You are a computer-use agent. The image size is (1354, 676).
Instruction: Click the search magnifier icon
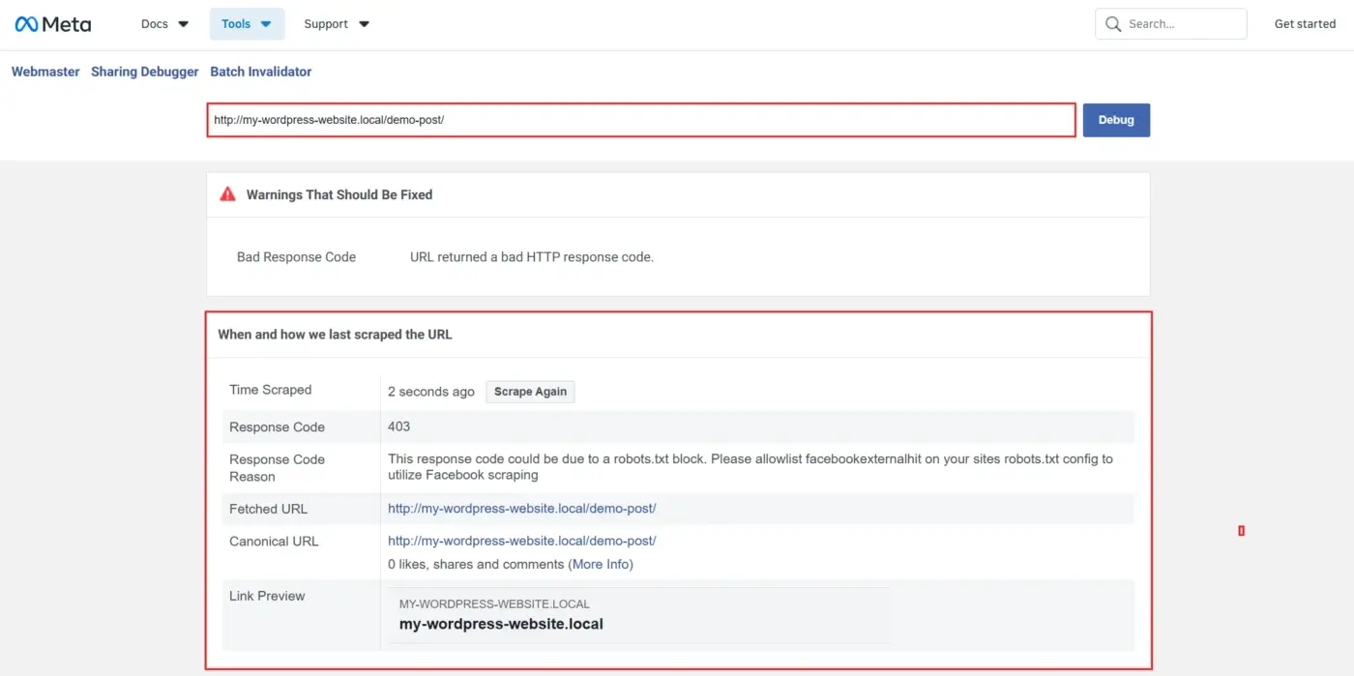point(1113,24)
